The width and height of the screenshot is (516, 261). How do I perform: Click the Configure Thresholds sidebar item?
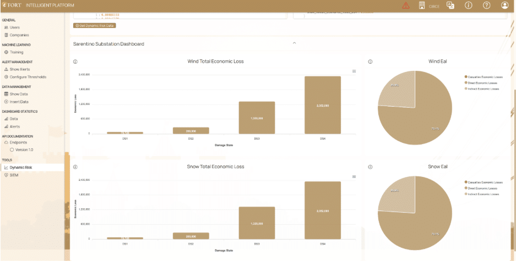click(25, 77)
